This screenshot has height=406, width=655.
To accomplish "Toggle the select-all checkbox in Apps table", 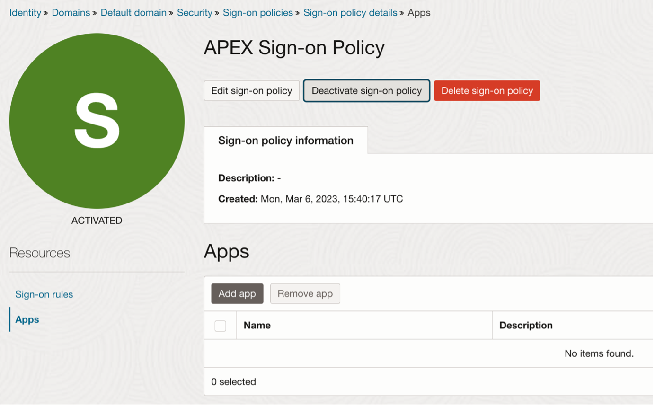I will pyautogui.click(x=220, y=326).
